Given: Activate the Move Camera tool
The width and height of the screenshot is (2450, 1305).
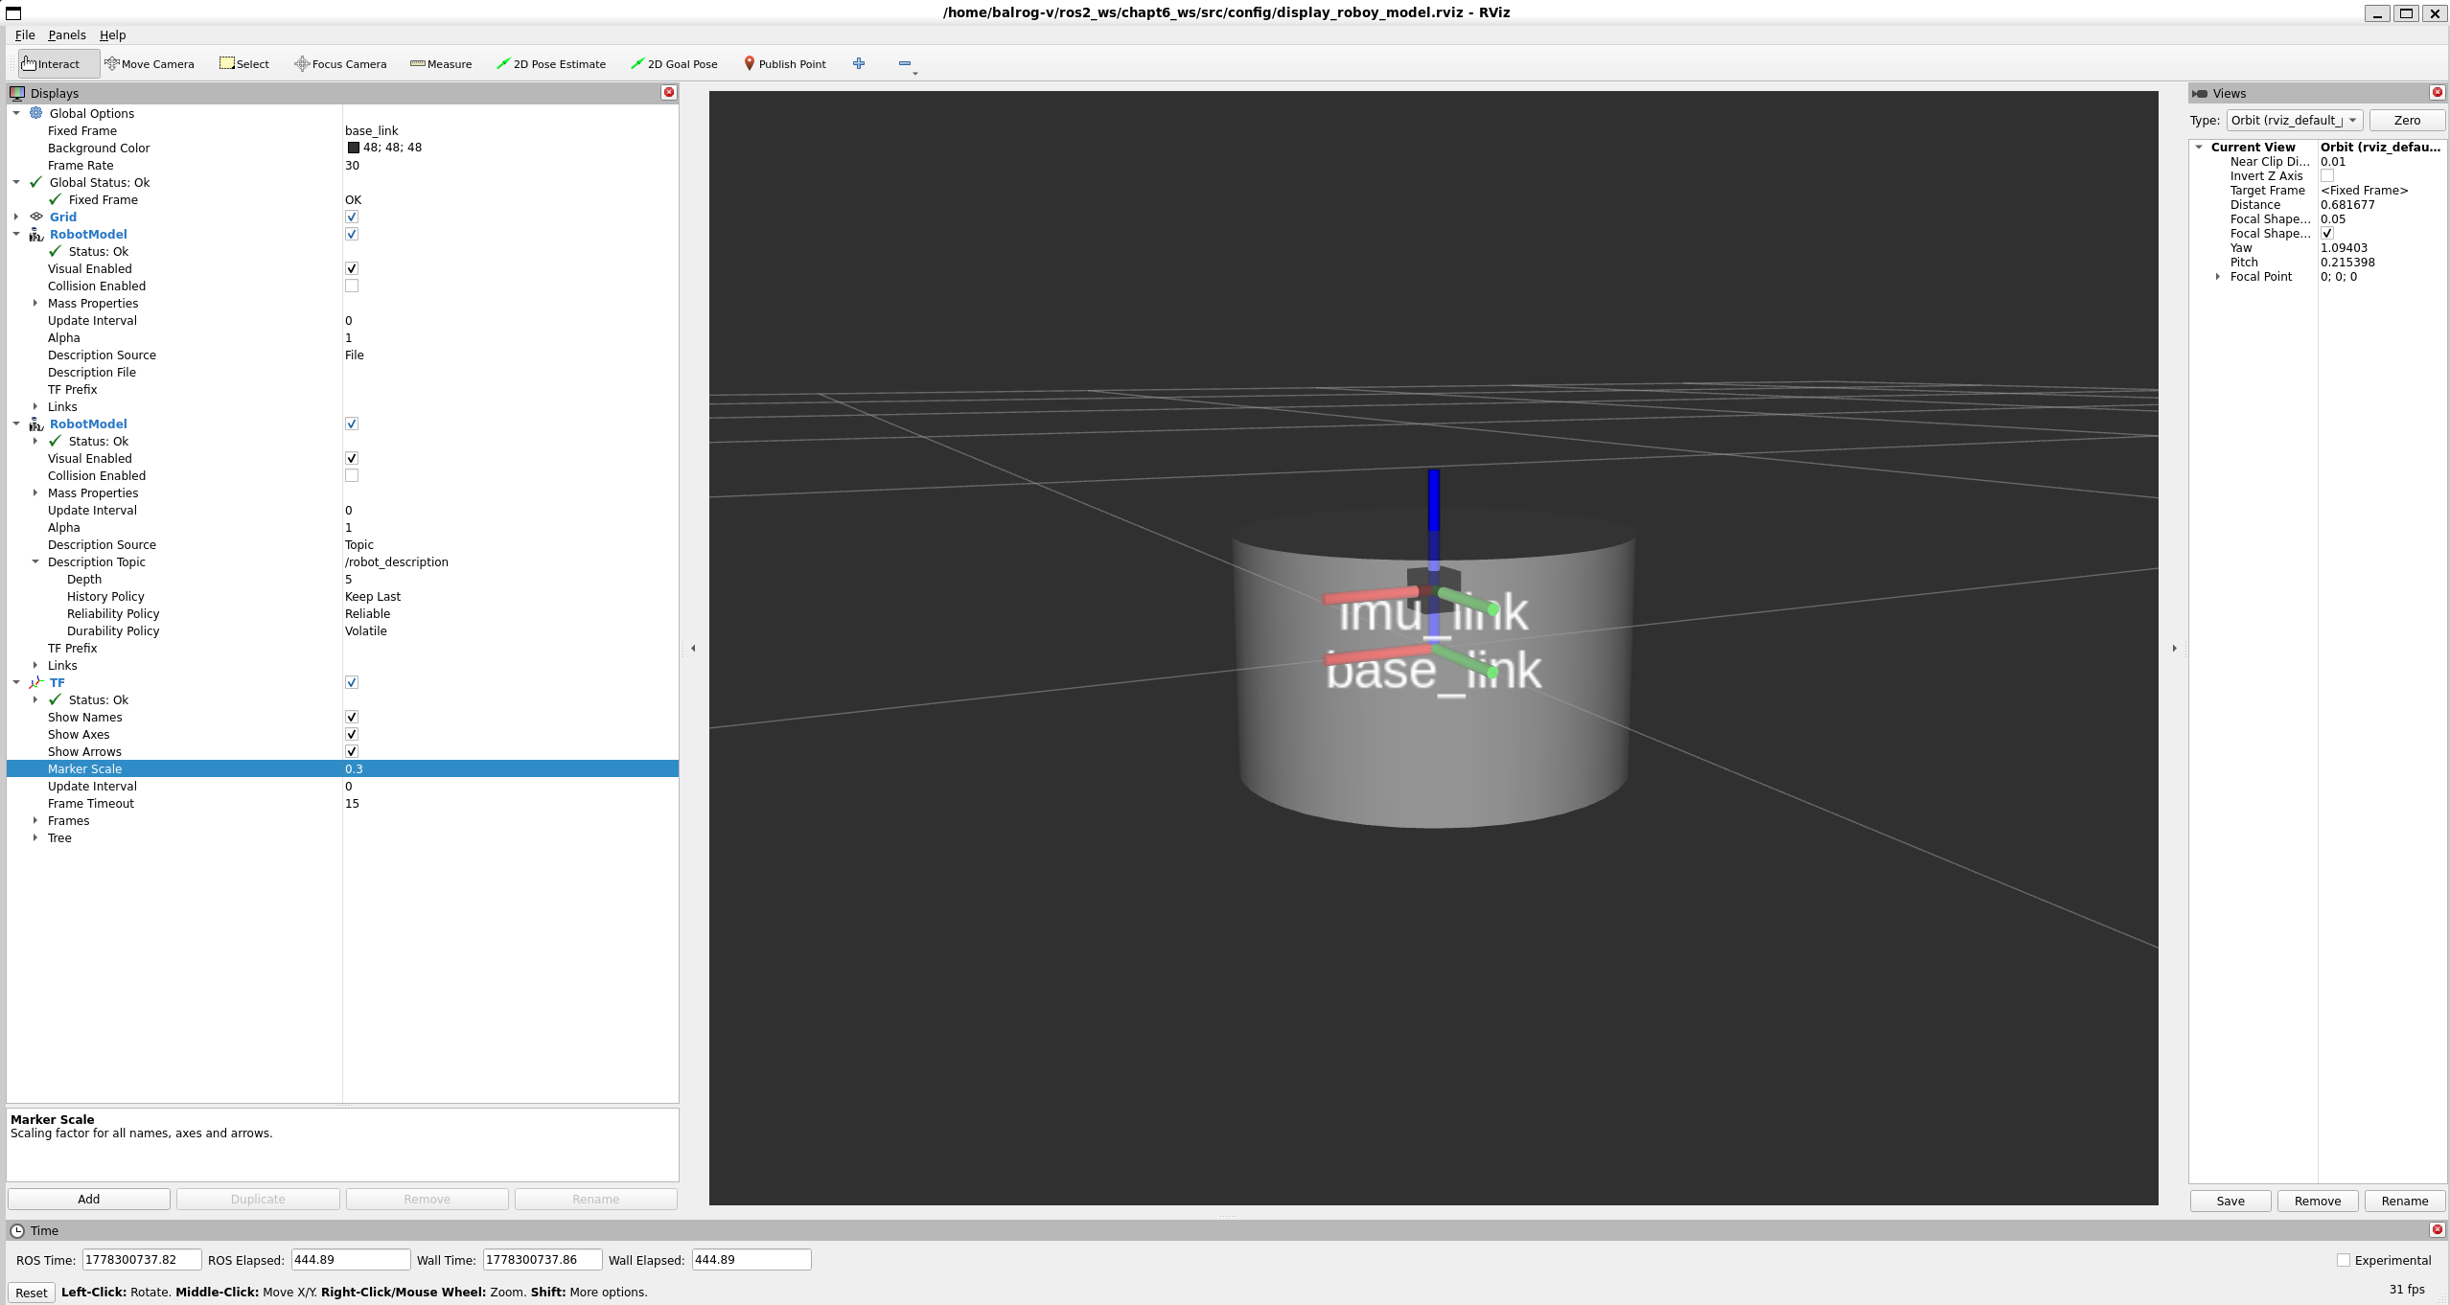Looking at the screenshot, I should (x=150, y=64).
